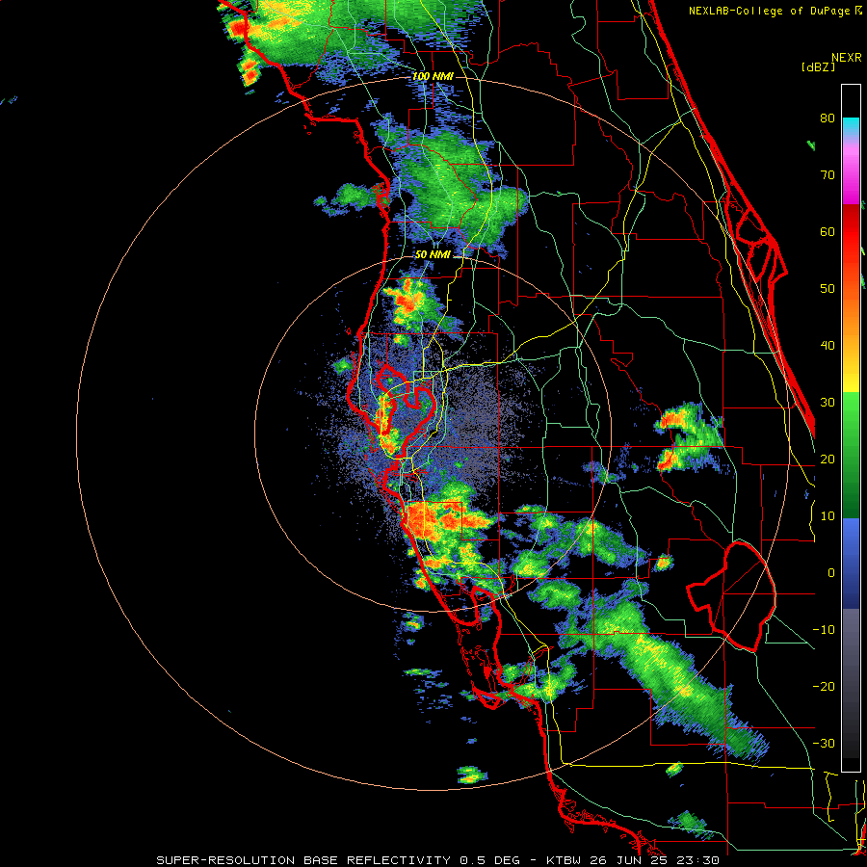Viewport: 867px width, 867px height.
Task: Select the 10 value on dBZ scale
Action: (x=828, y=517)
